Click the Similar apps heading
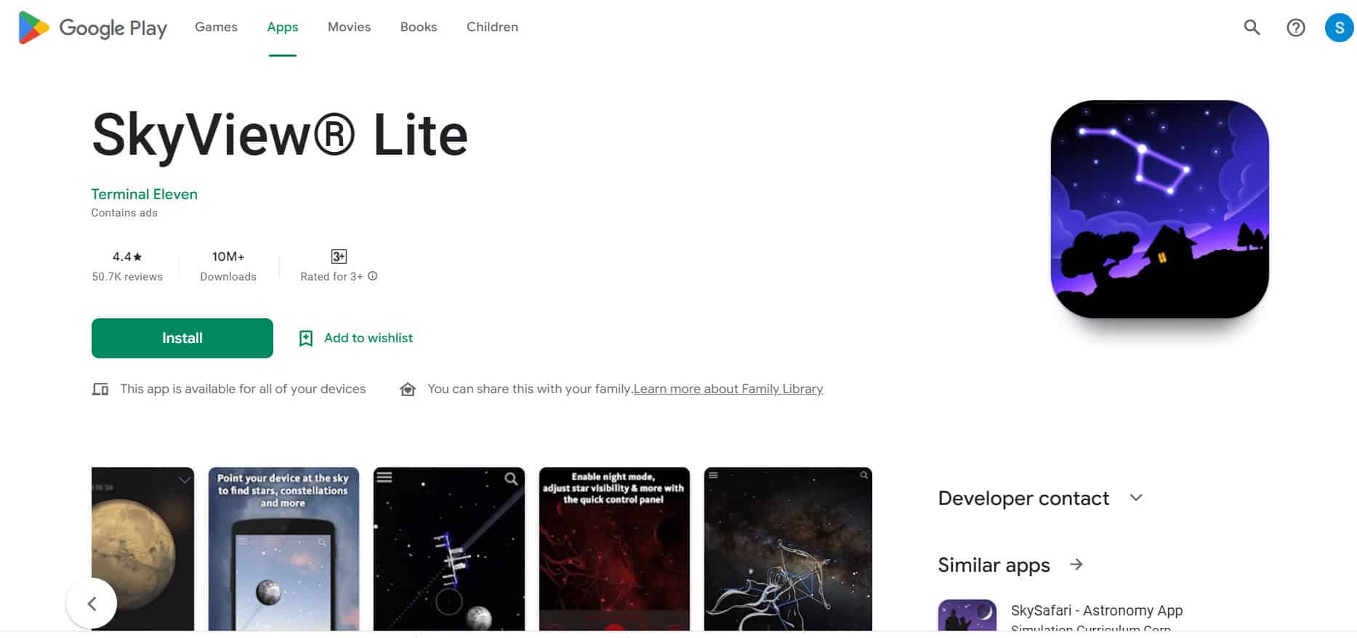1357x638 pixels. (x=994, y=565)
